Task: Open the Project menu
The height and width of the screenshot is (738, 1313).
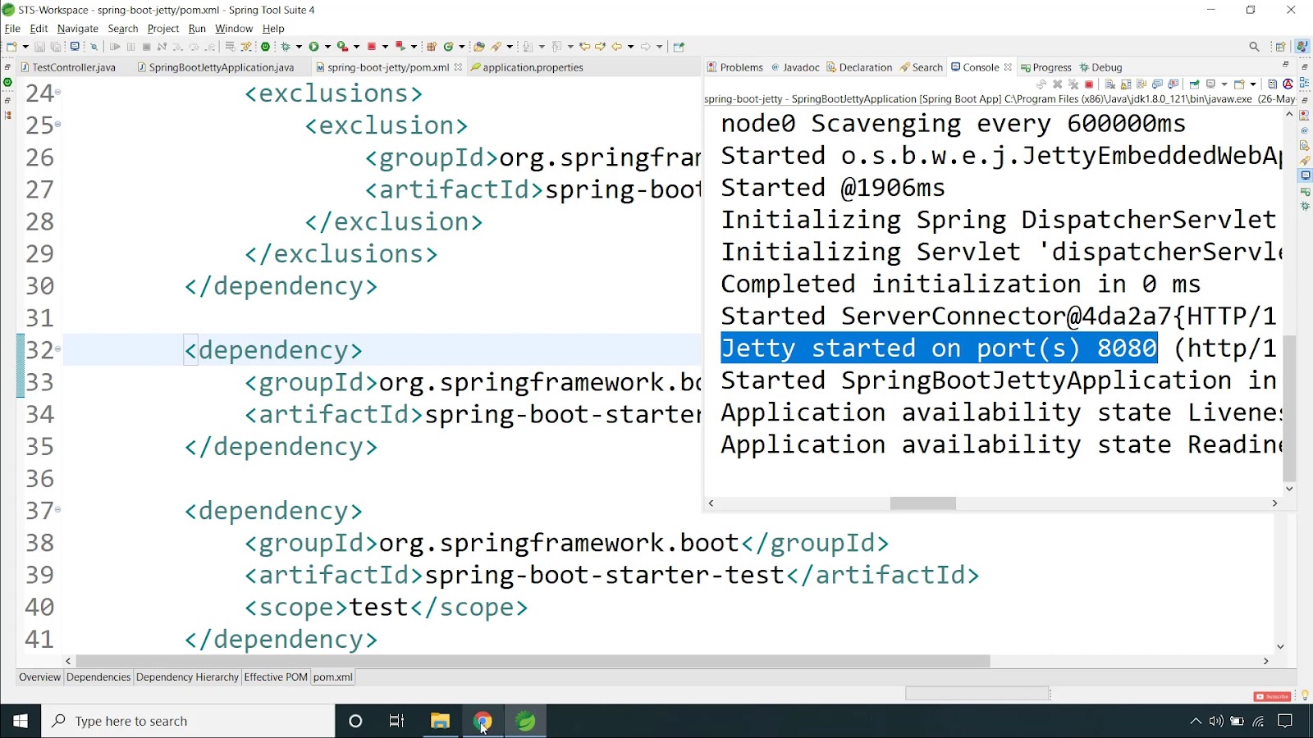Action: (x=162, y=29)
